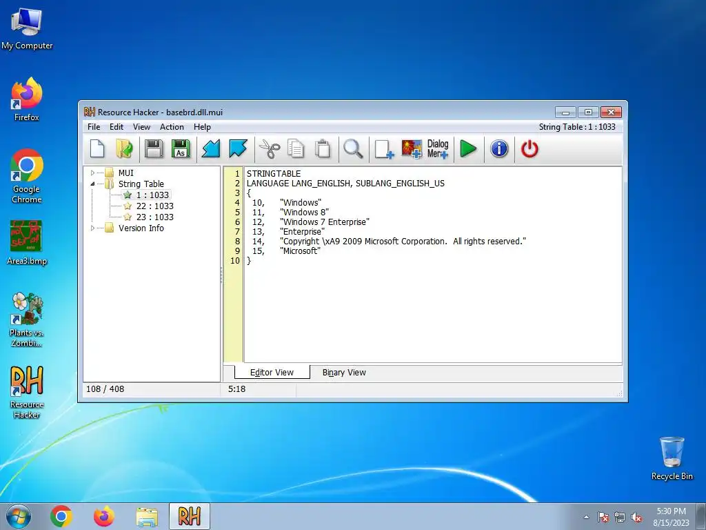Open the Edit menu

click(116, 127)
